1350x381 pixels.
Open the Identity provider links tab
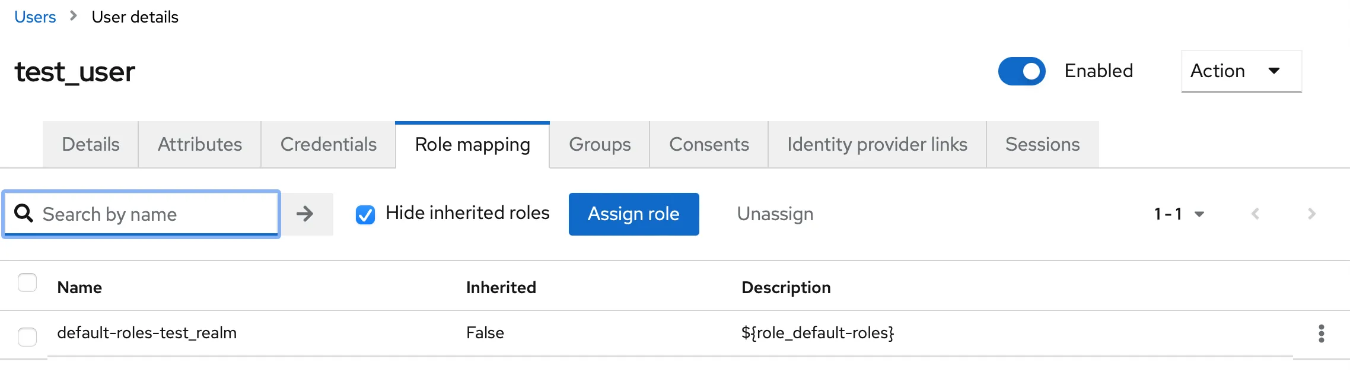tap(877, 145)
